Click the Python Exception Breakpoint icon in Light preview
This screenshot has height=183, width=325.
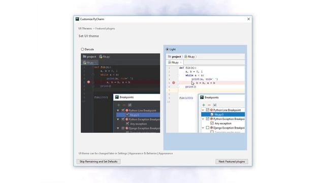click(x=211, y=119)
